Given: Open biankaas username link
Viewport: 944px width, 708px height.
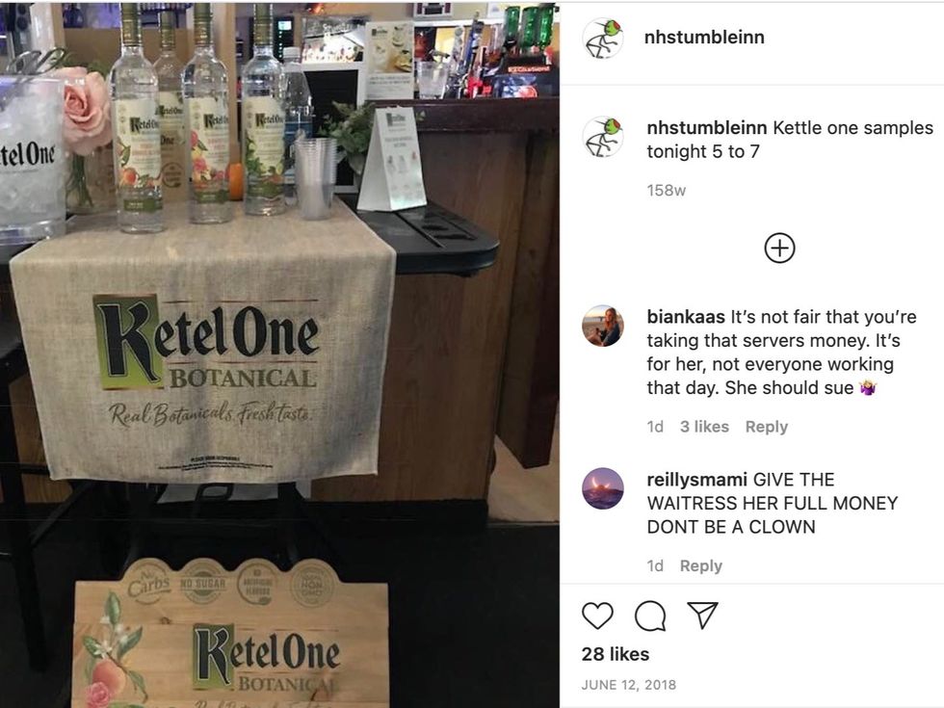Looking at the screenshot, I should click(686, 317).
